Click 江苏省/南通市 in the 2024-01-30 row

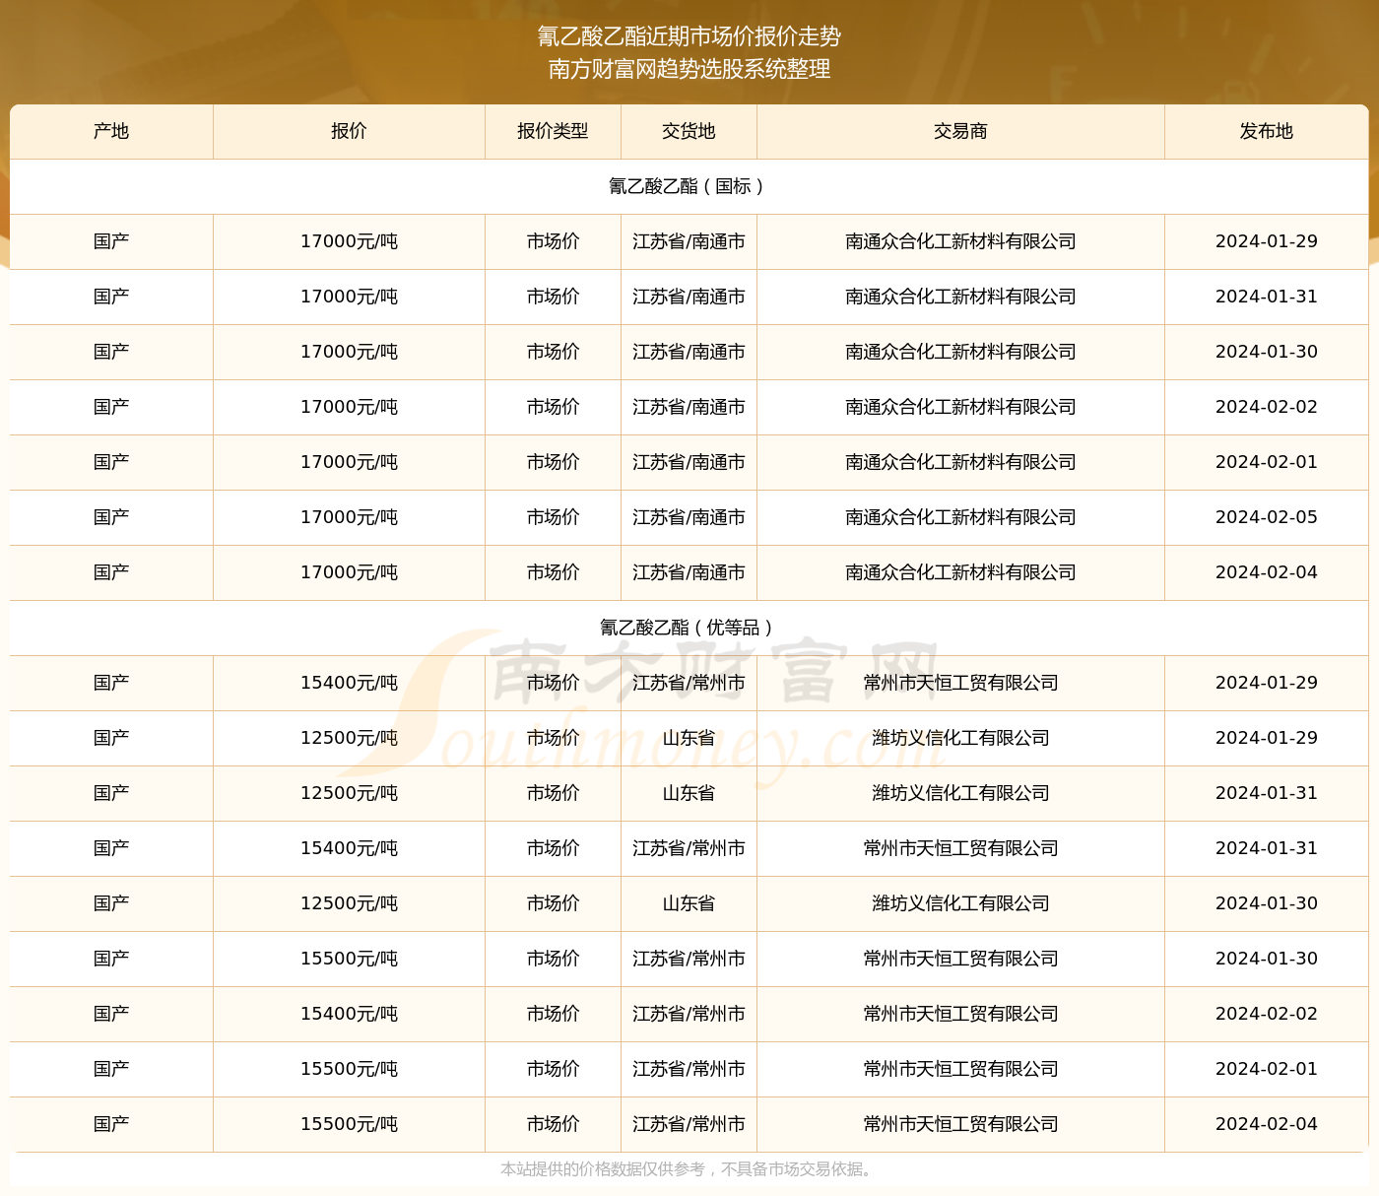pyautogui.click(x=689, y=352)
